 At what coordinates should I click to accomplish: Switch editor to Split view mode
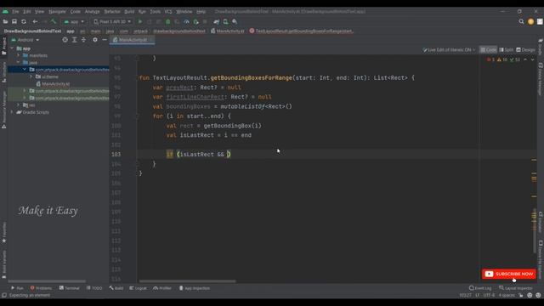507,50
